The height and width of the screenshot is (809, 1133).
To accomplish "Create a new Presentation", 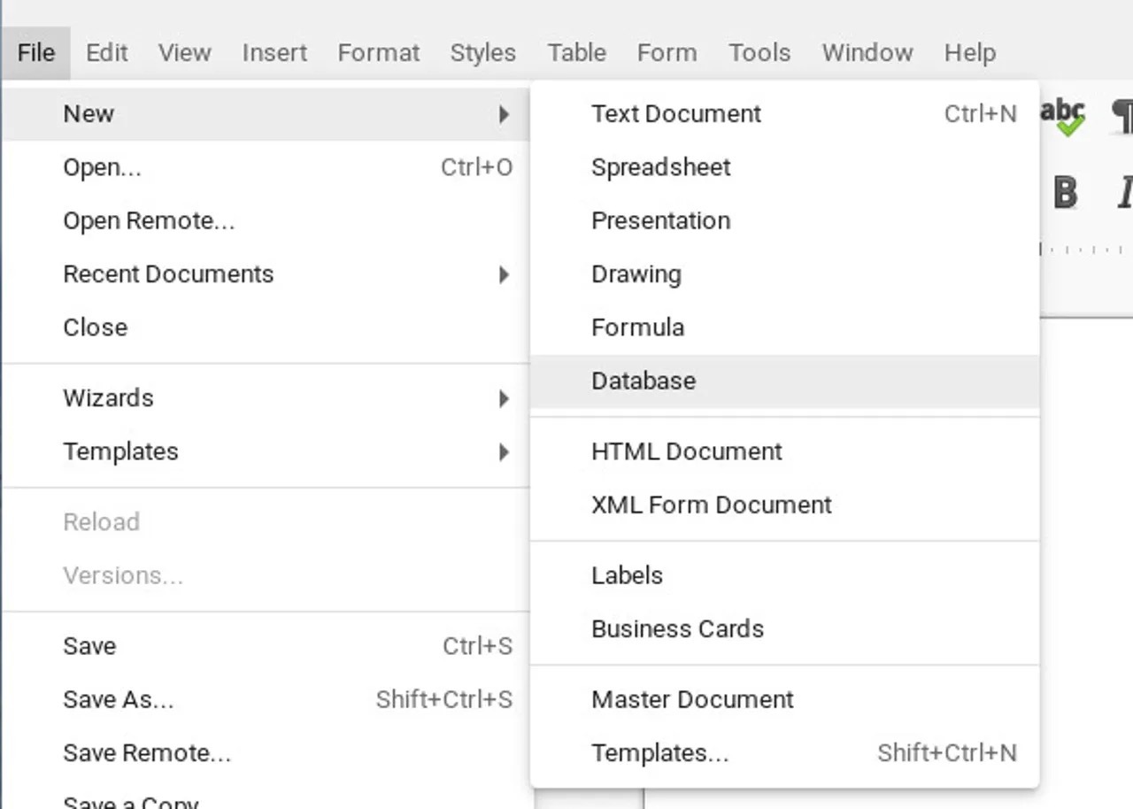I will tap(660, 220).
